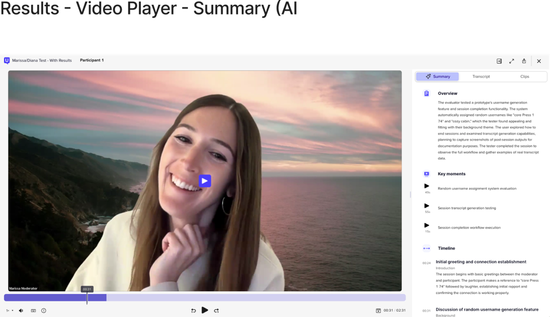Play the Random username assignment key moment
550x317 pixels.
click(427, 186)
